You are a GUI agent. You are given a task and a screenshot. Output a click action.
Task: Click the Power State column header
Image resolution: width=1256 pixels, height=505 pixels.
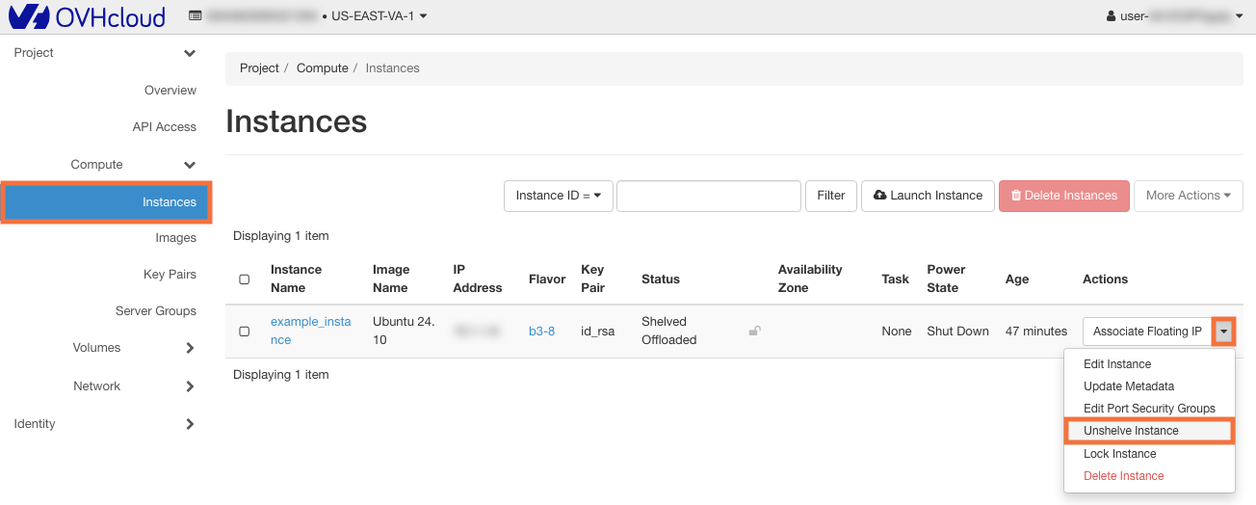click(946, 279)
